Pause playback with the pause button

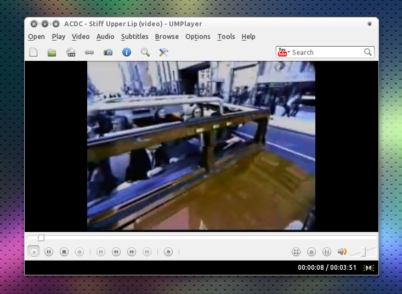pyautogui.click(x=49, y=252)
